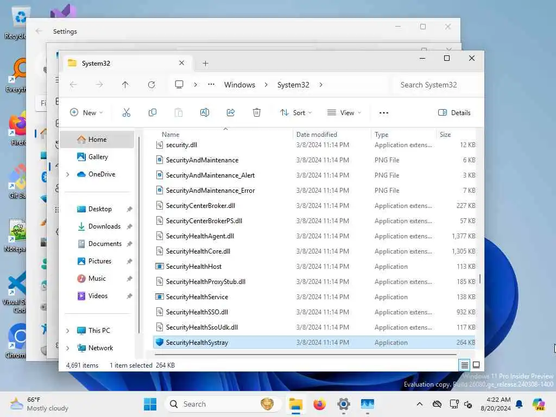
Task: Click the Back navigation arrow
Action: [x=73, y=85]
